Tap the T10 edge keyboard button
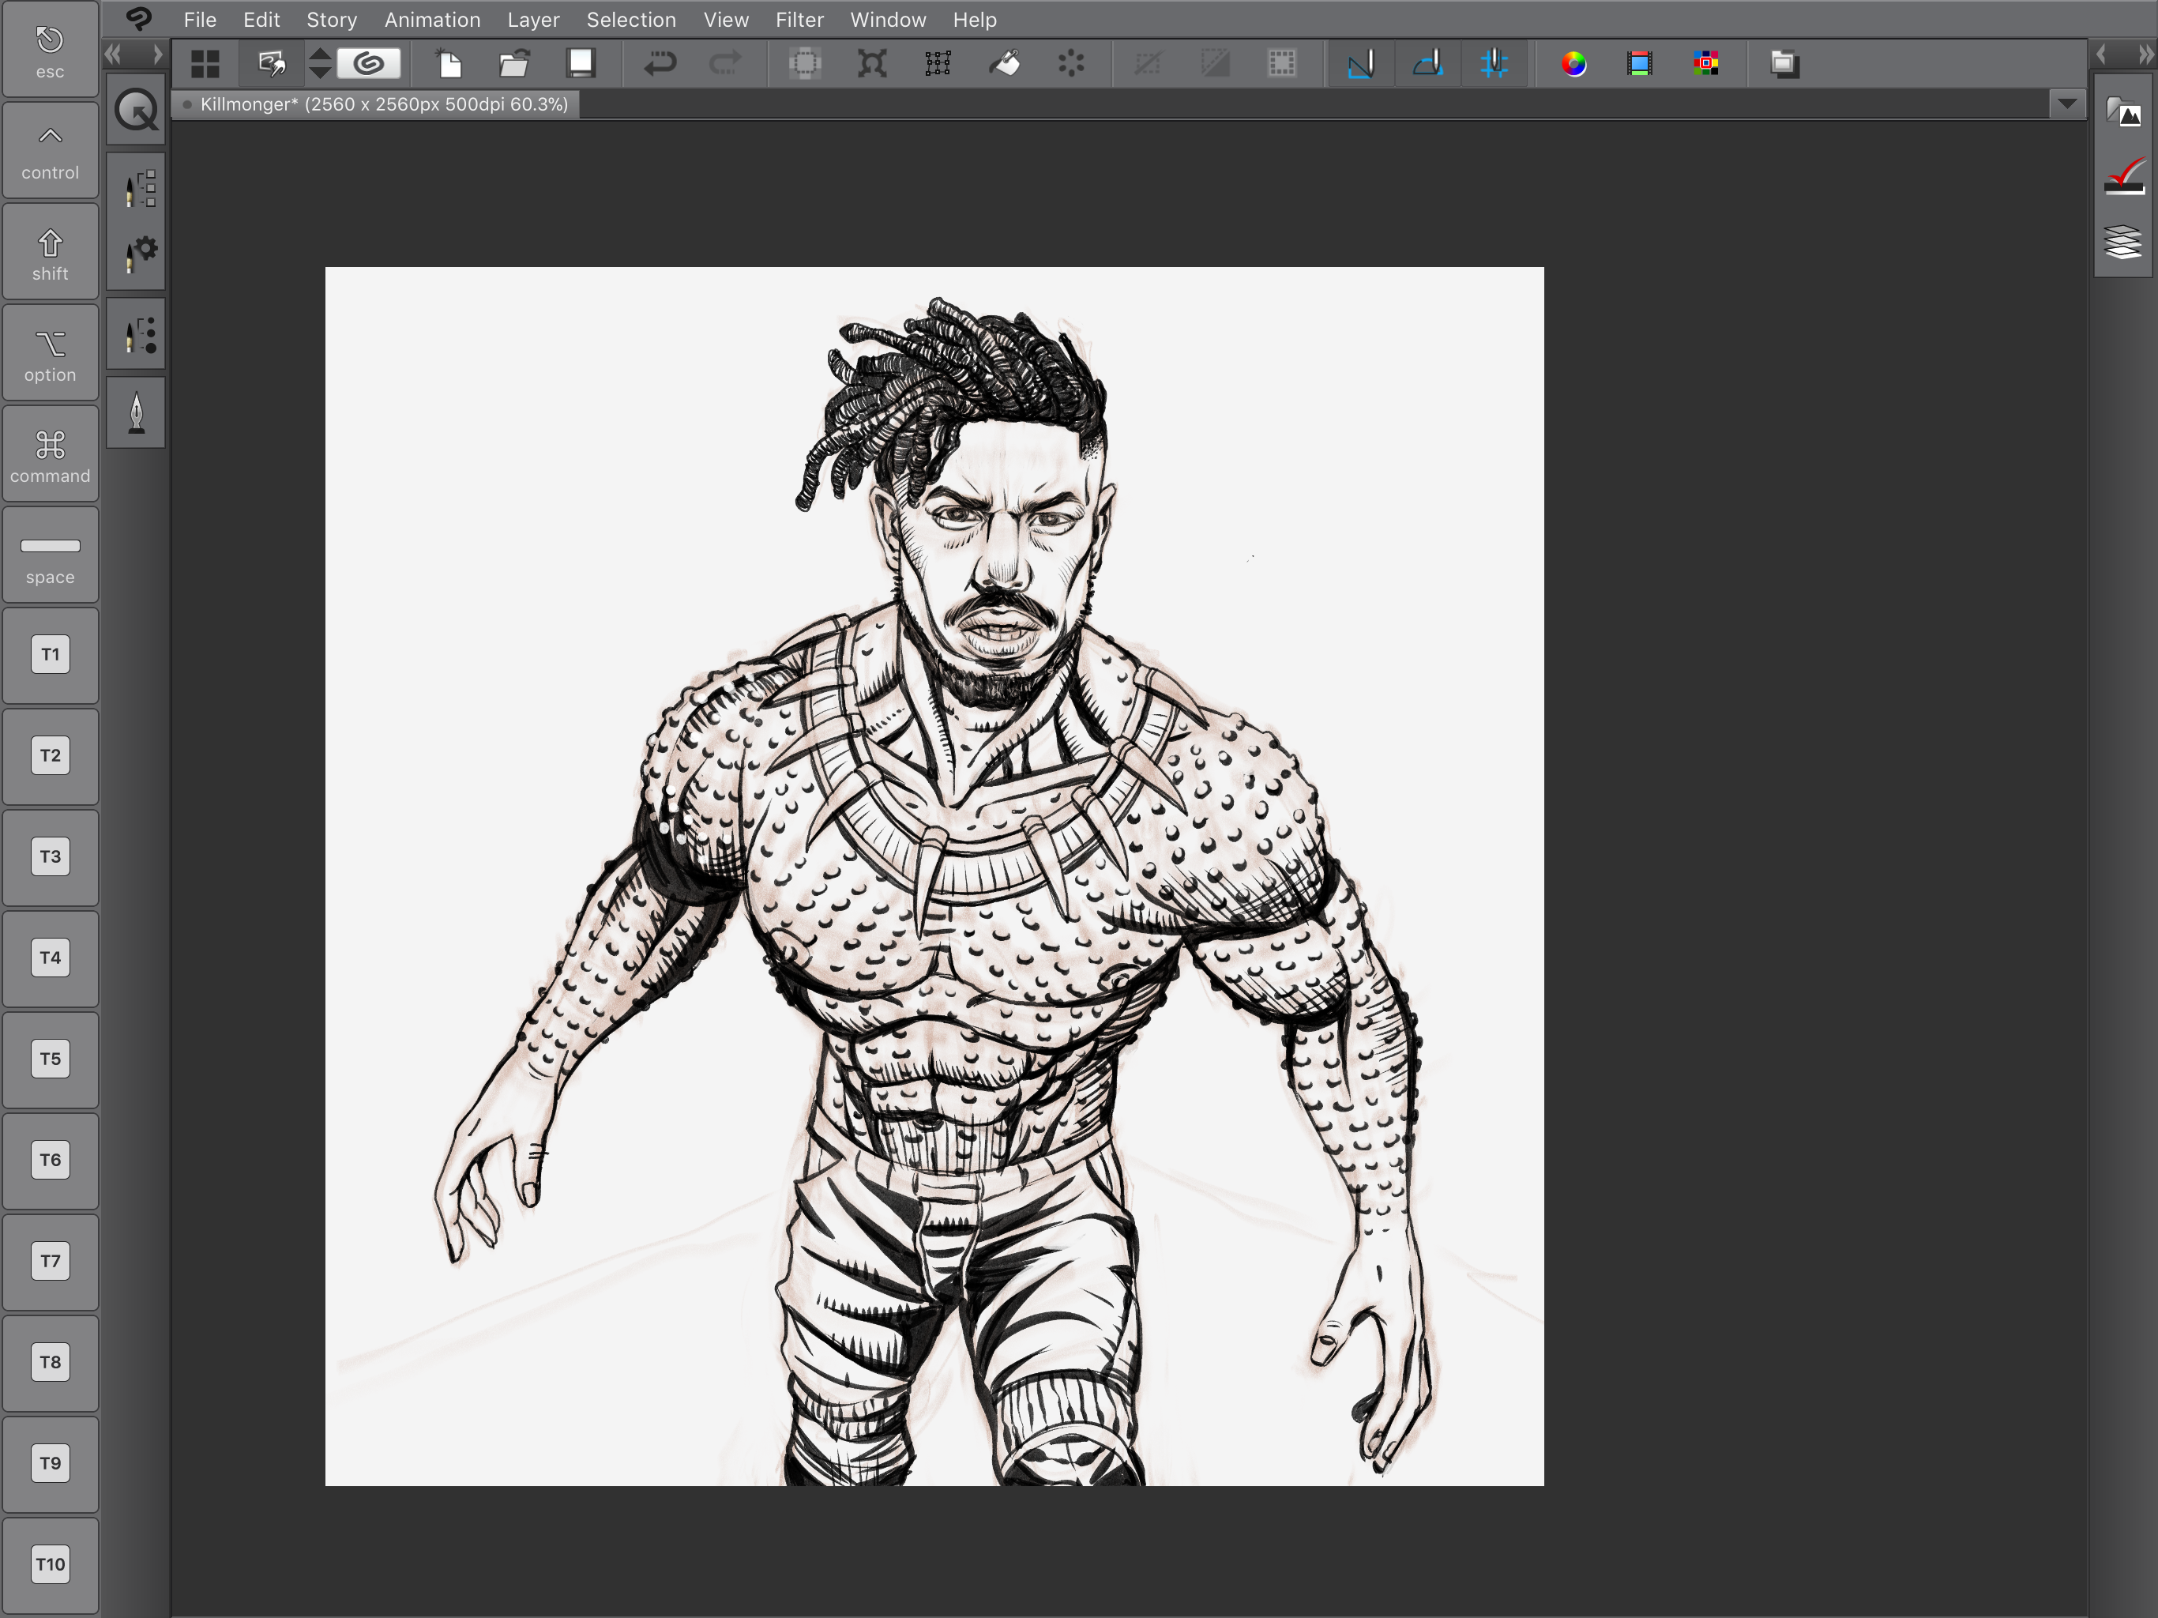 pos(50,1565)
